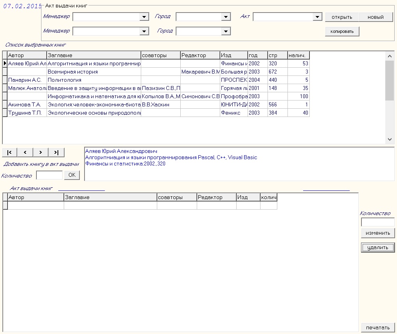Image resolution: width=397 pixels, height=334 pixels.
Task: Click Заглавие header in issue act table
Action: pyautogui.click(x=110, y=197)
